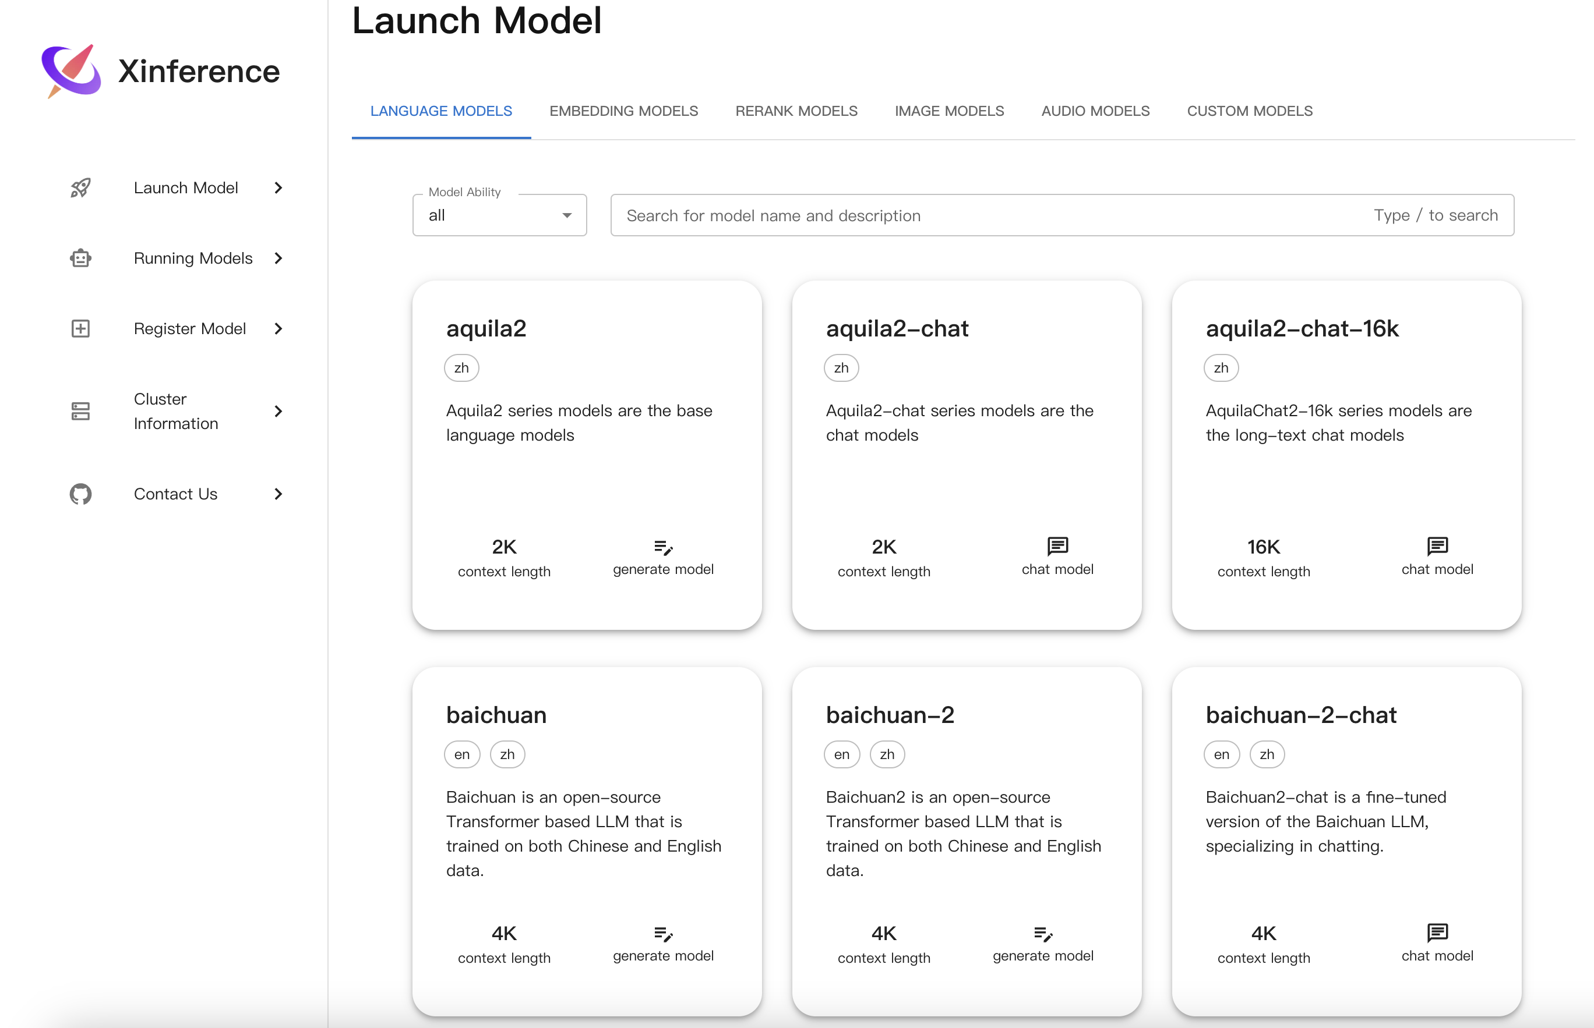This screenshot has width=1594, height=1028.
Task: Select the Custom Models tab
Action: 1249,111
